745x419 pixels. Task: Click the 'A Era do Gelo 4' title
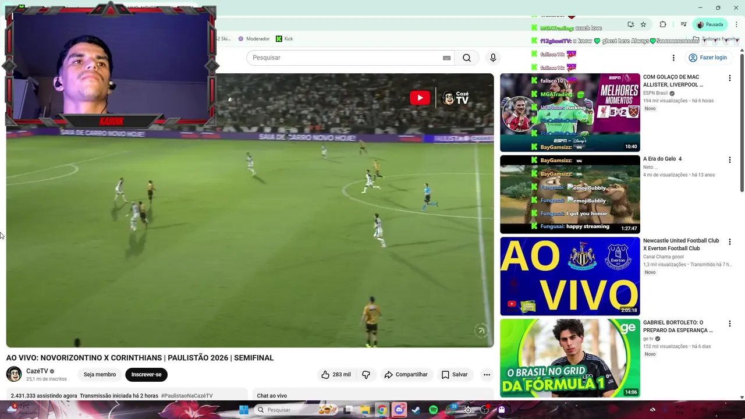point(662,159)
